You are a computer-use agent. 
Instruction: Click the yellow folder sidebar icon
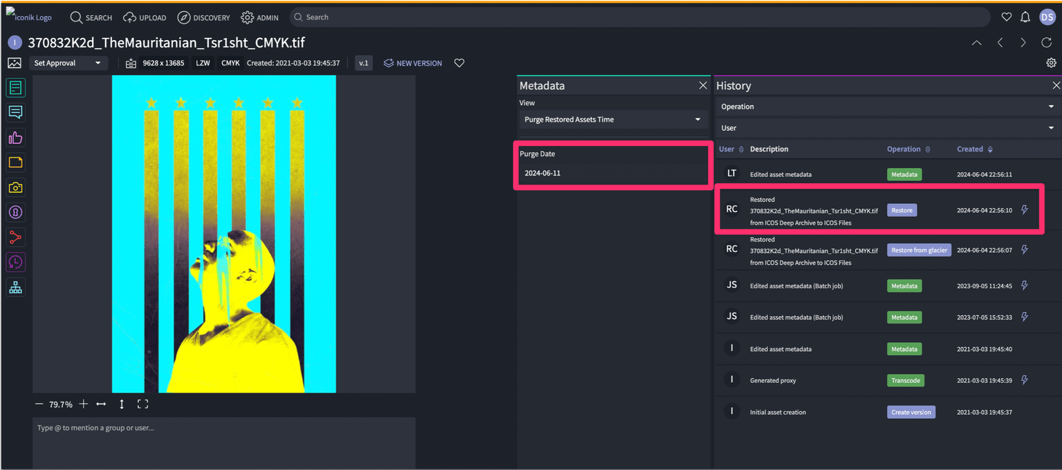pyautogui.click(x=15, y=162)
